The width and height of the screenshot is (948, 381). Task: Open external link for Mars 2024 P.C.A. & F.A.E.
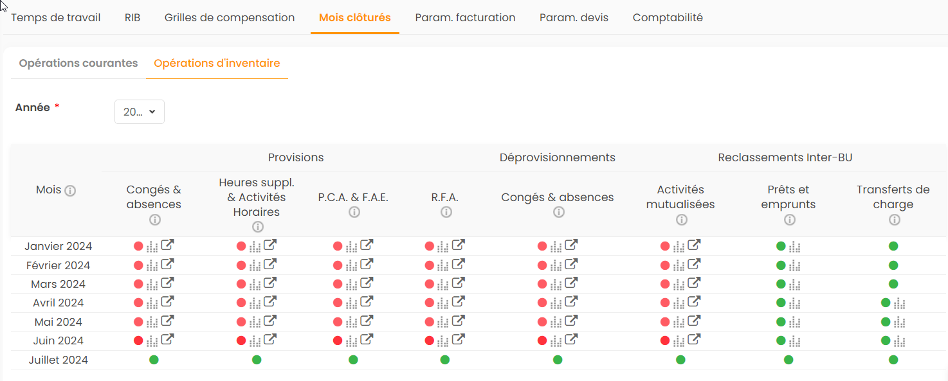[x=367, y=283]
